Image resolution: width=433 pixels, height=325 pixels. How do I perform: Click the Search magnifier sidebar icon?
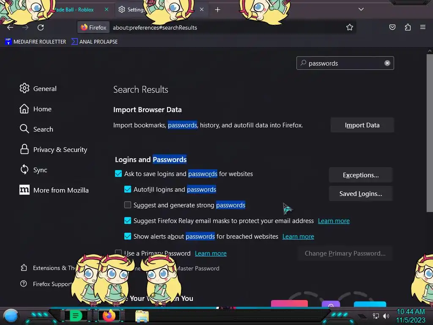coord(24,129)
